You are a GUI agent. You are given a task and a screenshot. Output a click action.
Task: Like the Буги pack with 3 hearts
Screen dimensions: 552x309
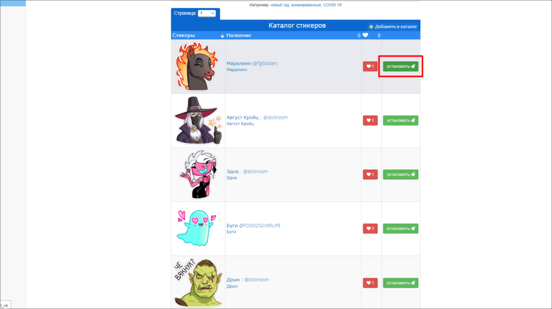[x=370, y=229]
